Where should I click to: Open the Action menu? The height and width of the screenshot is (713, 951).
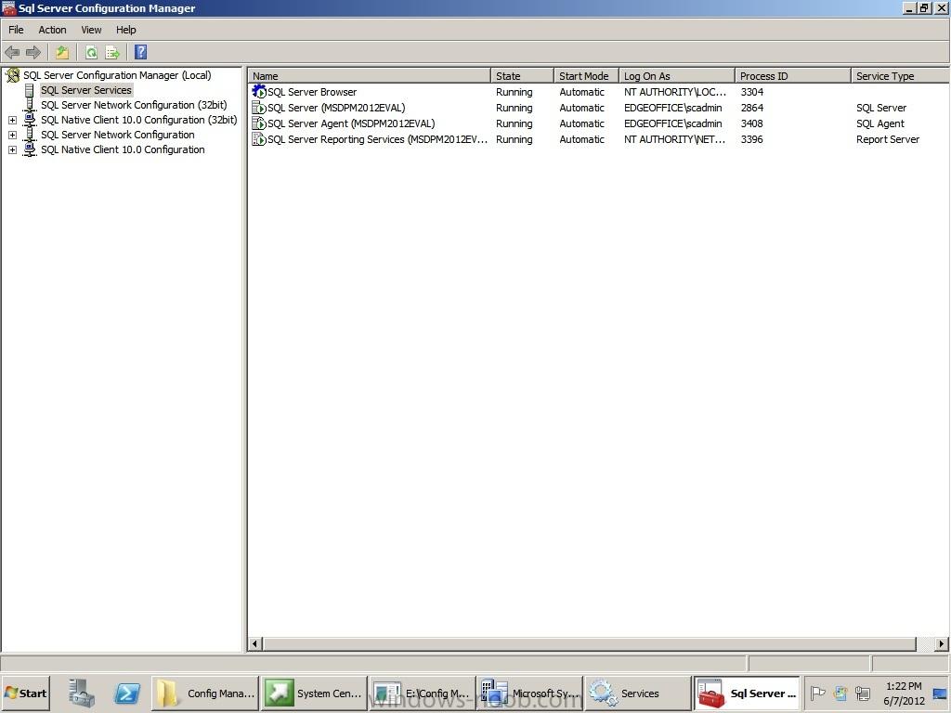pyautogui.click(x=52, y=30)
